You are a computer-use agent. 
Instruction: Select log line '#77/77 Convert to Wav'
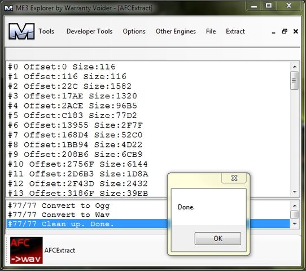point(148,215)
